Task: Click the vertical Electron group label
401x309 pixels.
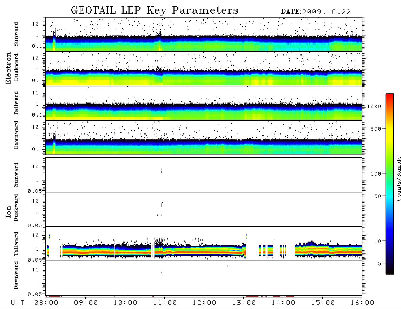Action: [x=8, y=68]
